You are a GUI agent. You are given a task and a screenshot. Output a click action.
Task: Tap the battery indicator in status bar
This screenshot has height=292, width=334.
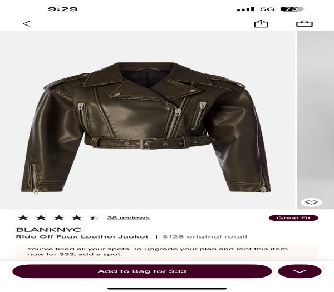[x=292, y=9]
